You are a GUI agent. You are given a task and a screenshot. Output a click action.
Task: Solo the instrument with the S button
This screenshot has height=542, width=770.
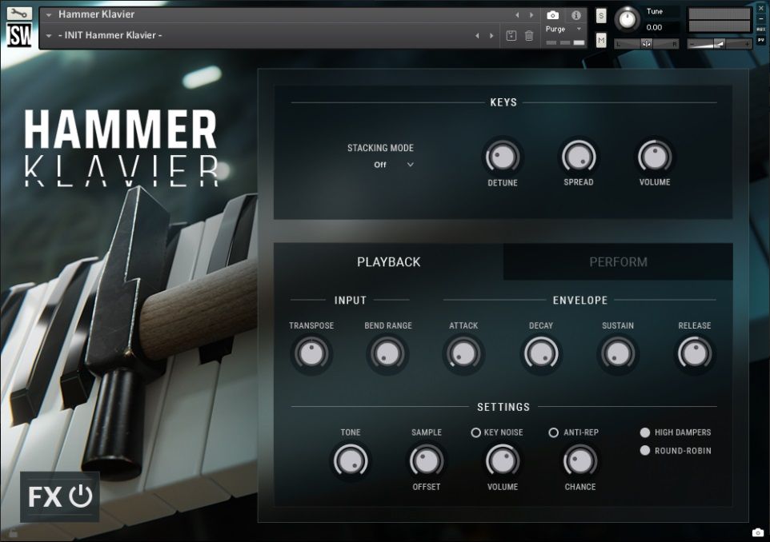tap(601, 16)
